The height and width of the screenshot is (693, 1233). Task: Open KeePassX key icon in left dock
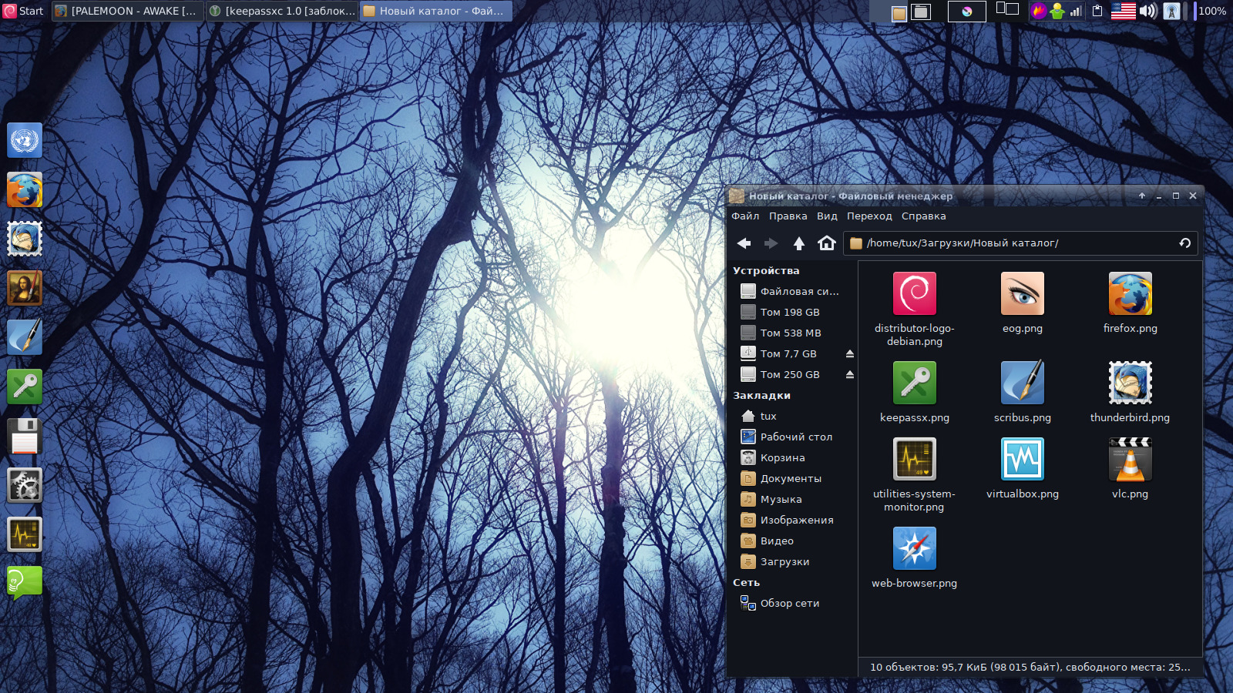point(25,387)
